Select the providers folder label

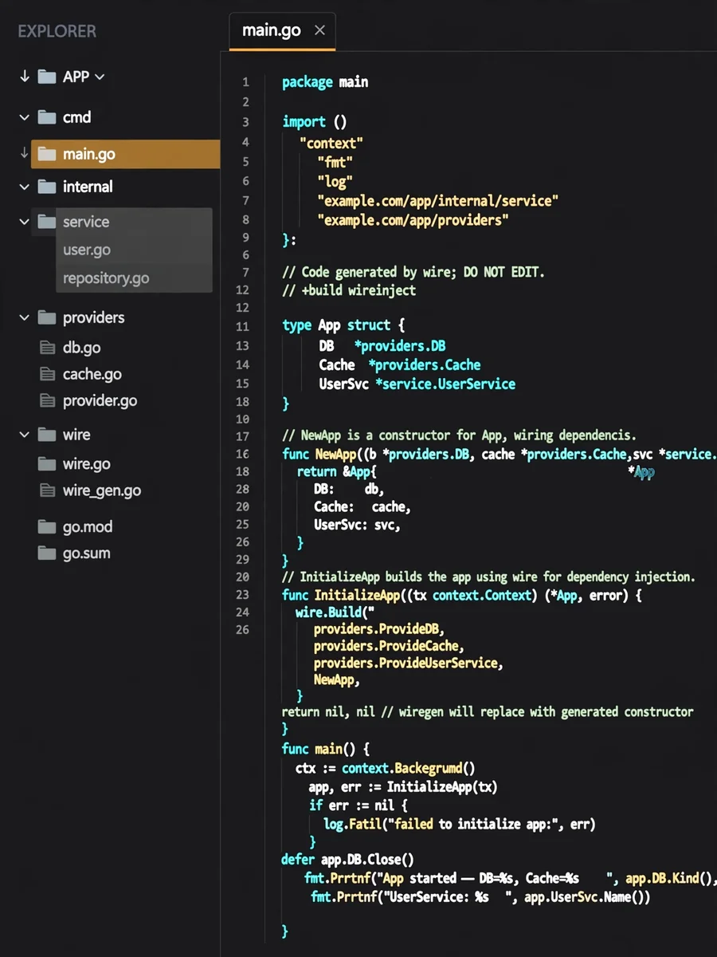click(x=94, y=317)
